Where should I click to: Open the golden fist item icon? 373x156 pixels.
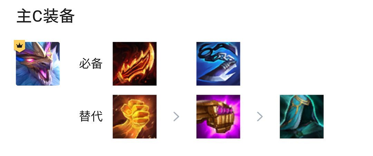[x=134, y=116]
